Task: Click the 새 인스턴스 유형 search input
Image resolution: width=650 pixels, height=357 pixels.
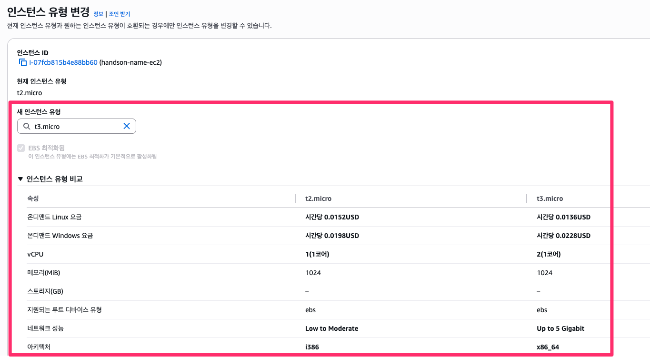Action: coord(77,126)
